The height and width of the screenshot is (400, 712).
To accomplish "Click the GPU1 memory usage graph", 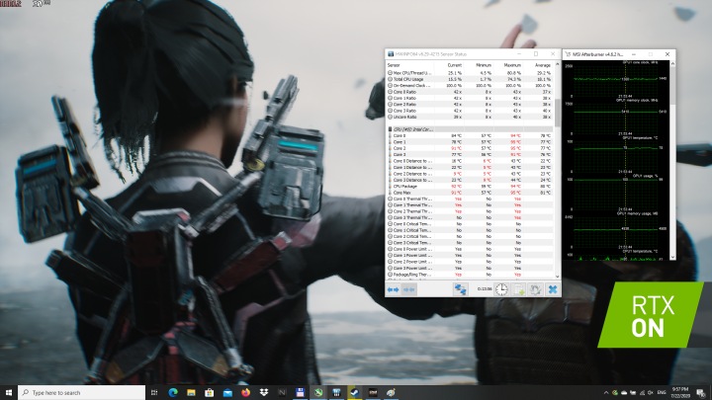I will coord(616,229).
